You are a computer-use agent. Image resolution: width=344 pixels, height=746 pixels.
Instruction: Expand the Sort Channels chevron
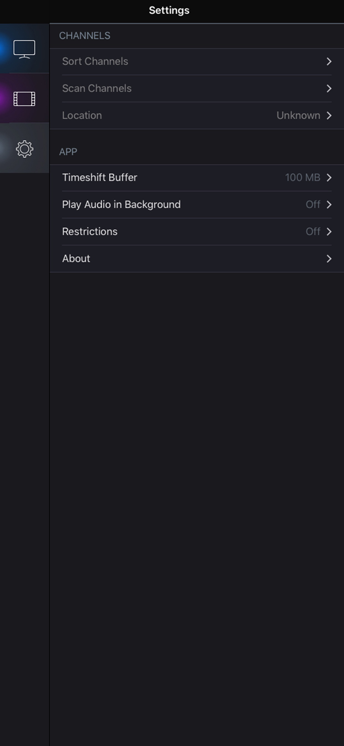click(x=329, y=61)
